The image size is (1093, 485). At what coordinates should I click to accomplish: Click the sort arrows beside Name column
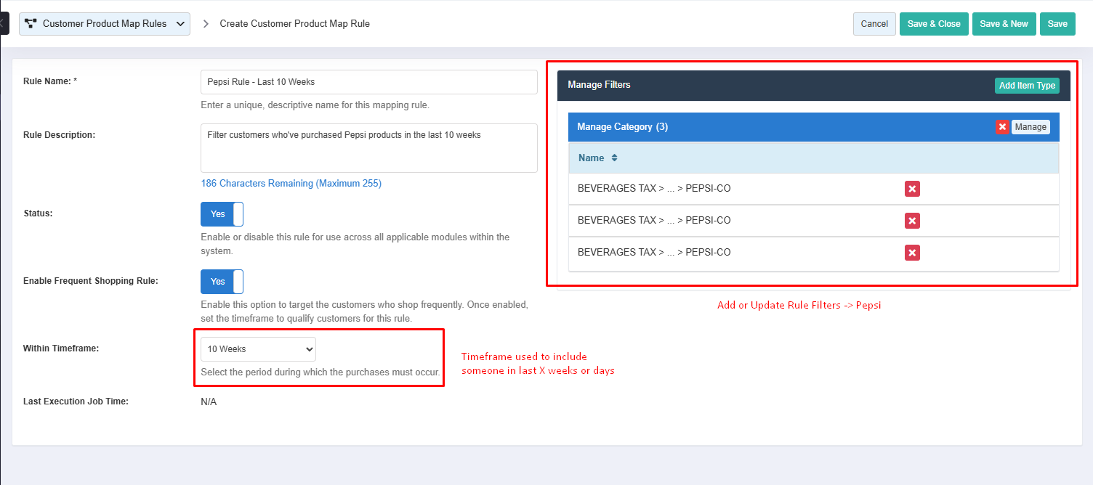coord(614,158)
